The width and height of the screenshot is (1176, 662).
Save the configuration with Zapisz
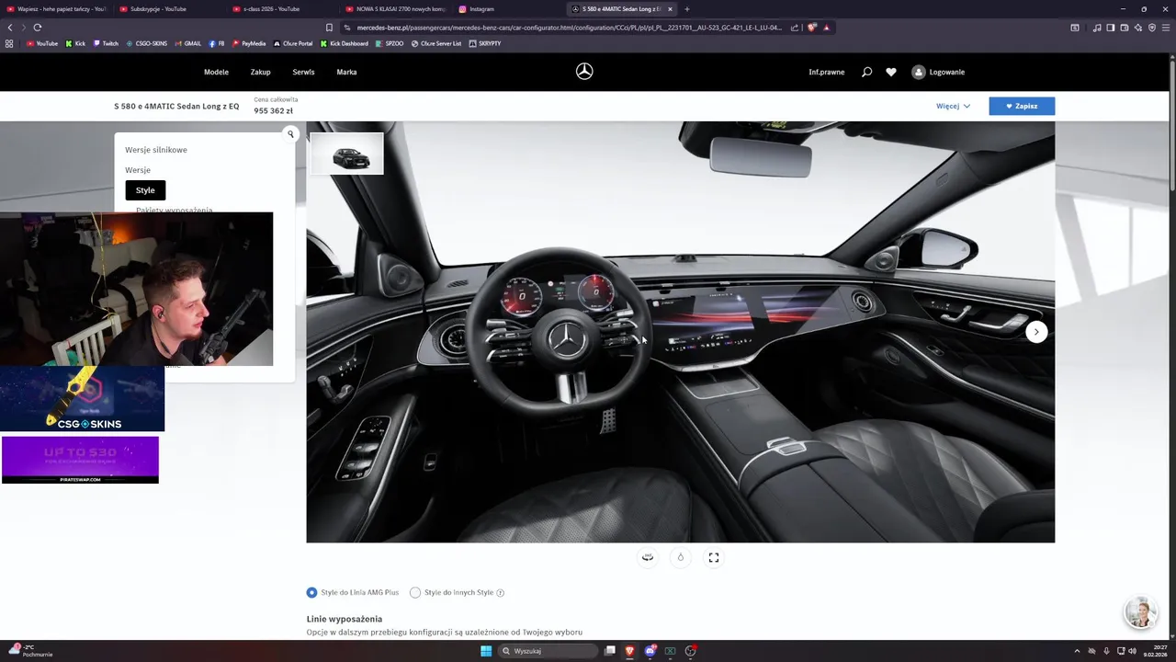point(1022,107)
